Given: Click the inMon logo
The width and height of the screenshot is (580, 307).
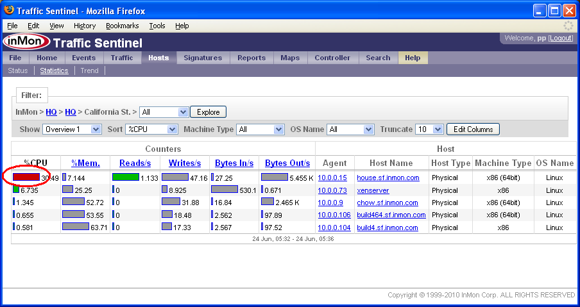Looking at the screenshot, I should click(27, 42).
